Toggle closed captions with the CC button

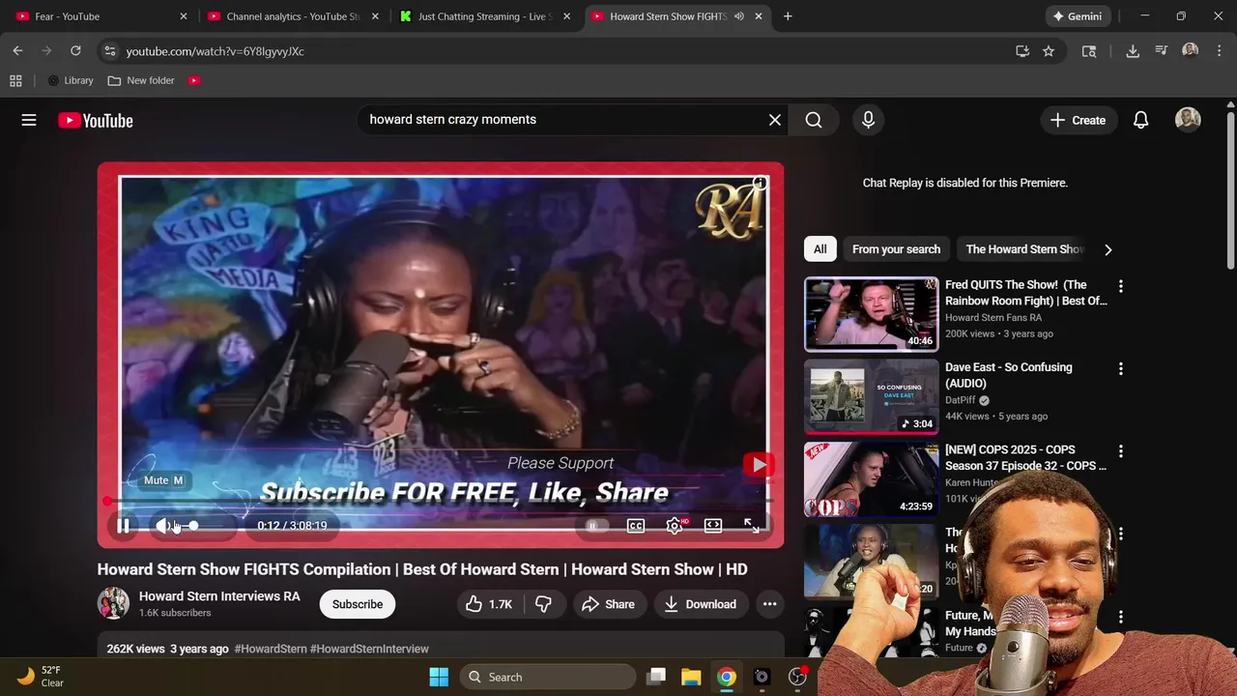tap(636, 526)
